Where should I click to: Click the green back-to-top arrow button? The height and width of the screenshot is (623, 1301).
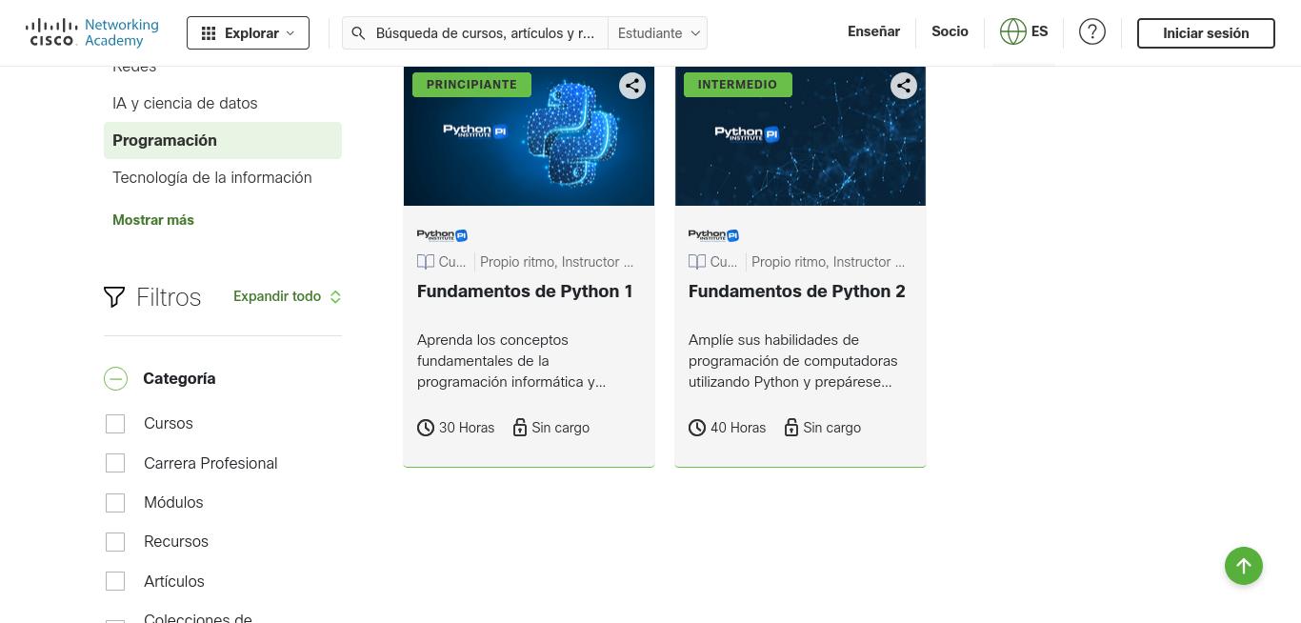coord(1244,566)
